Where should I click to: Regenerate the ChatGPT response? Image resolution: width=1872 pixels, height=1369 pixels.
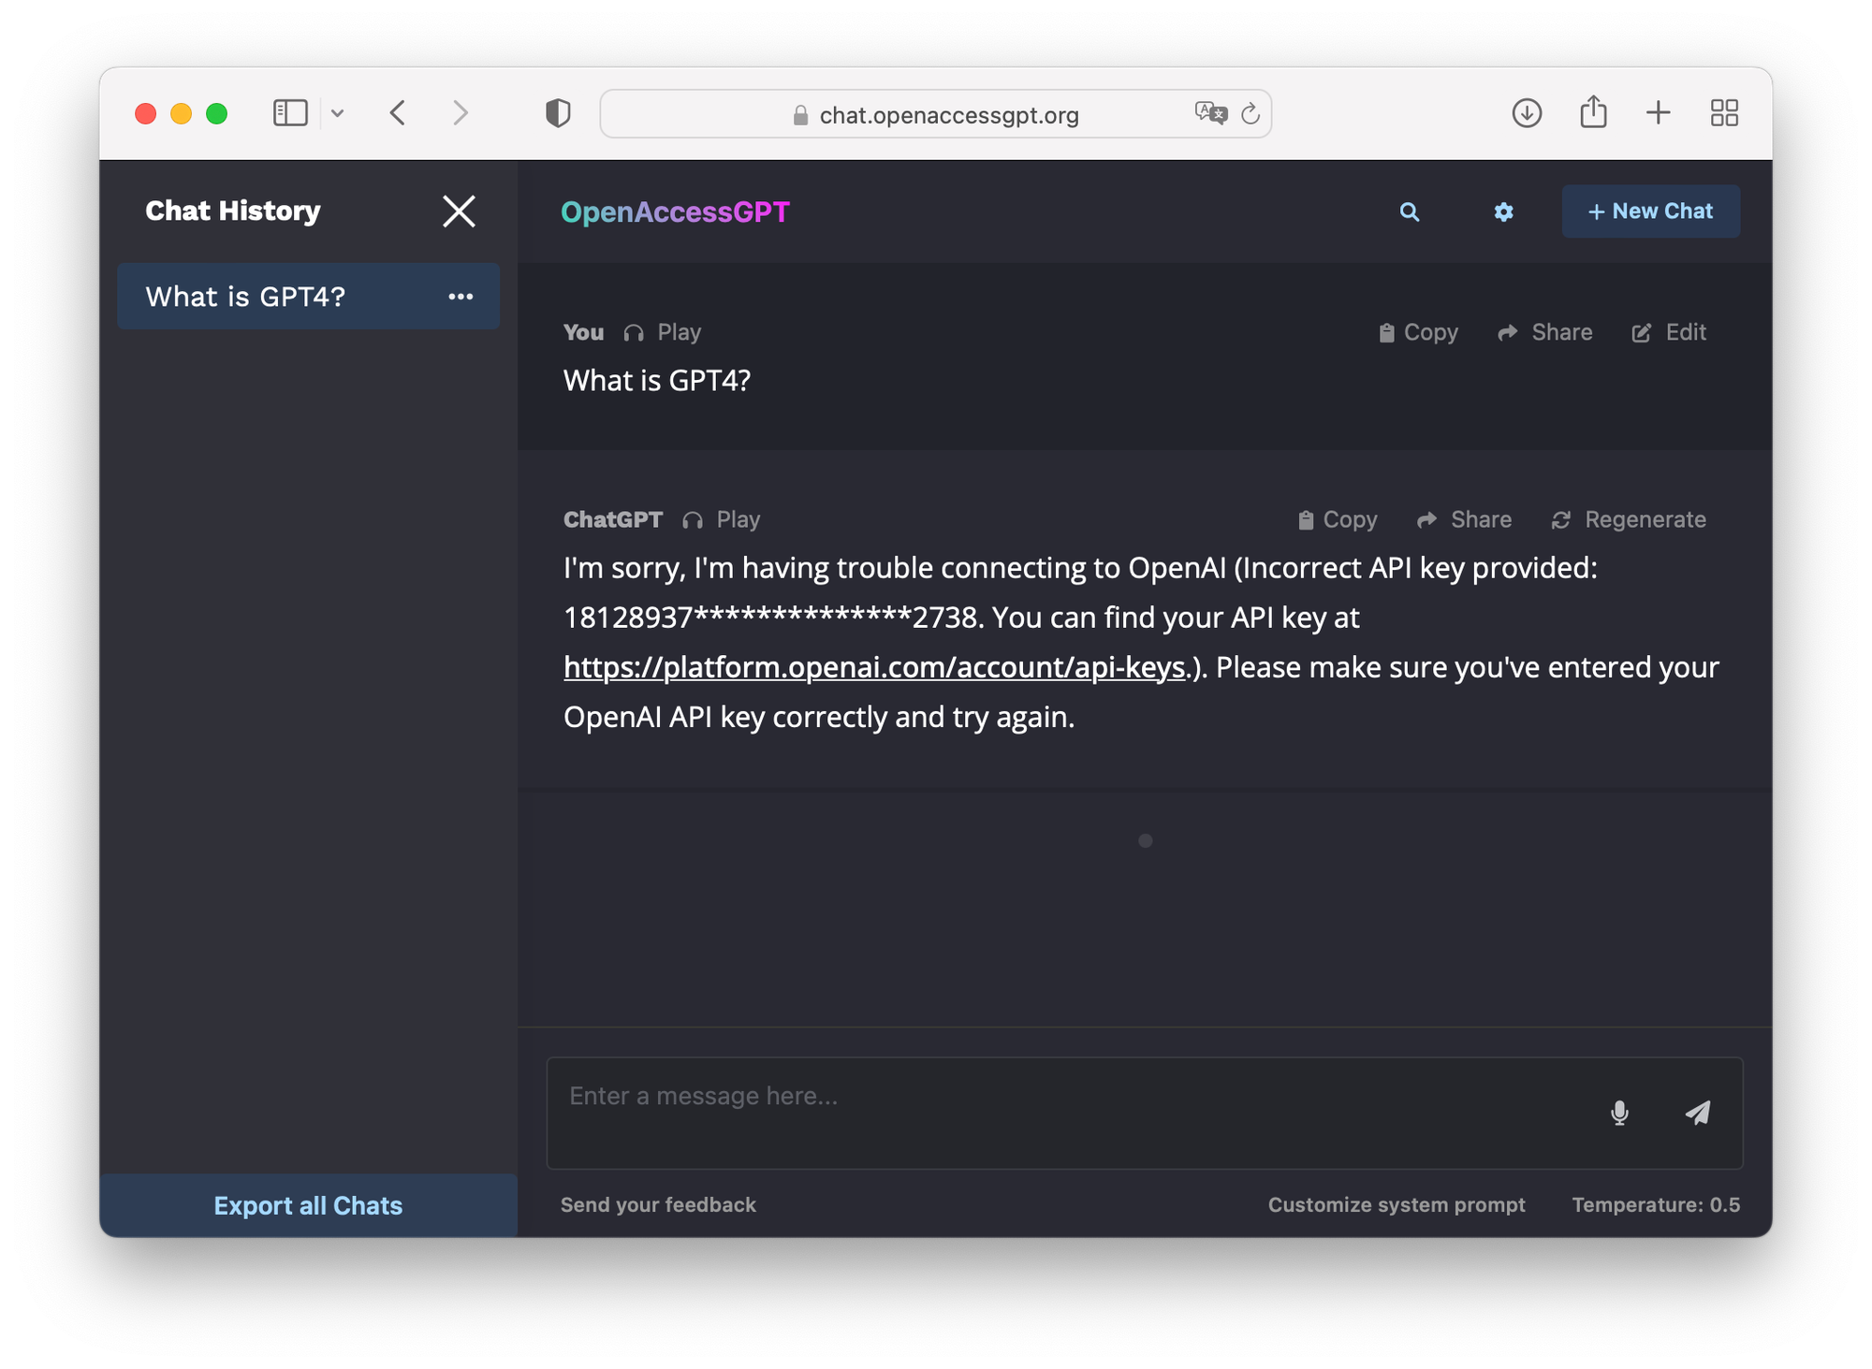[1629, 519]
